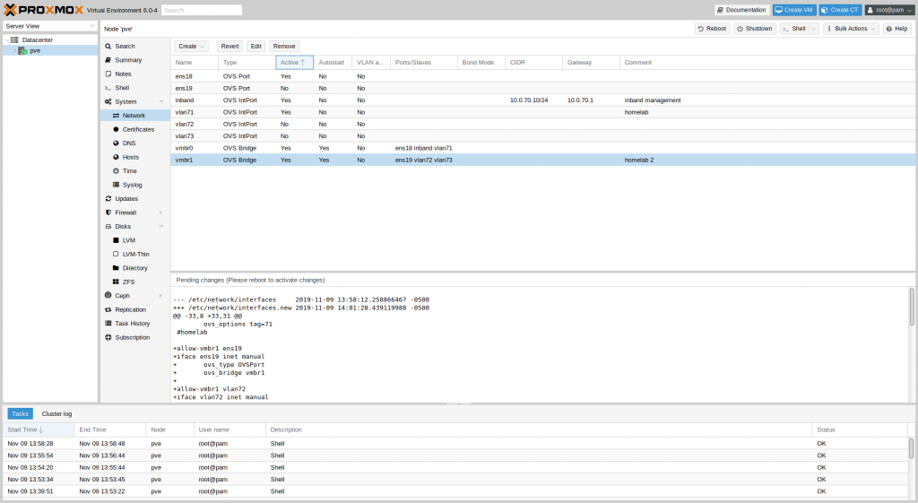Click the Reboot button
Screen dimensions: 918x503
pos(712,29)
